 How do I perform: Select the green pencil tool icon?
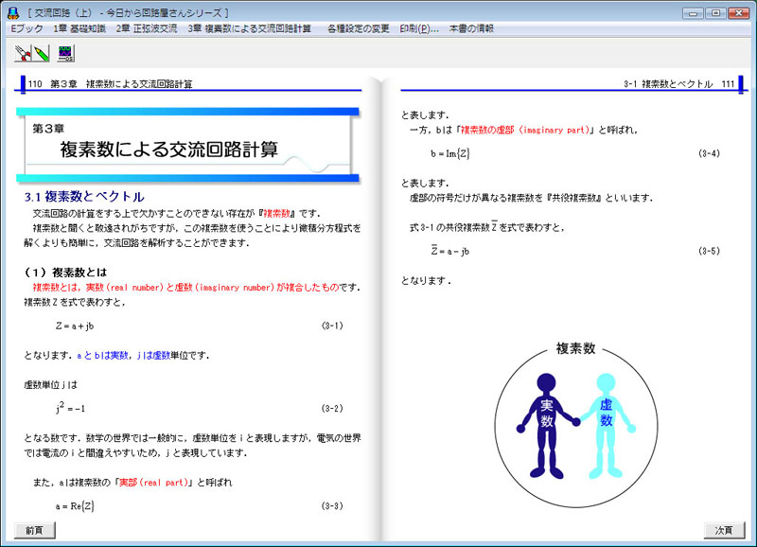42,53
